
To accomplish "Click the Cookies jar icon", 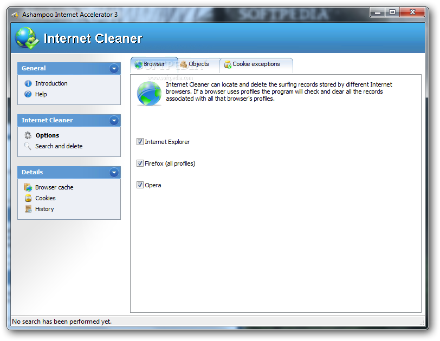I will point(28,198).
